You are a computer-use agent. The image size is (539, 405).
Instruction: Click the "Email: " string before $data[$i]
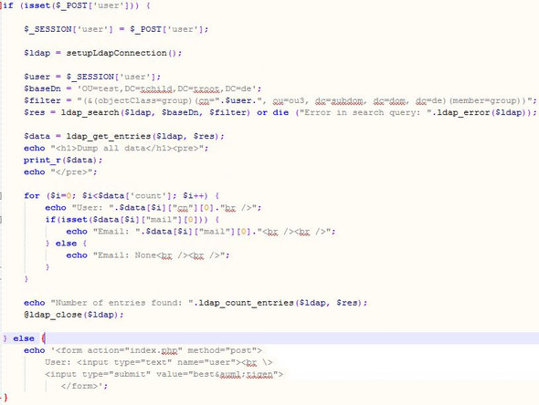pos(116,232)
